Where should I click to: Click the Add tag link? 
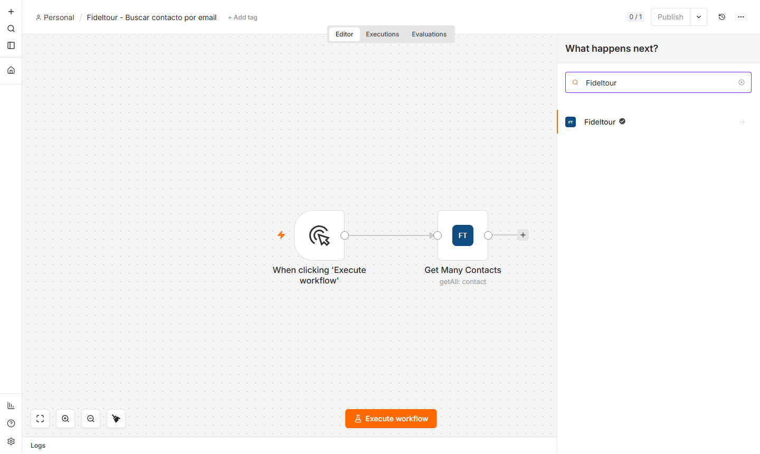point(243,17)
